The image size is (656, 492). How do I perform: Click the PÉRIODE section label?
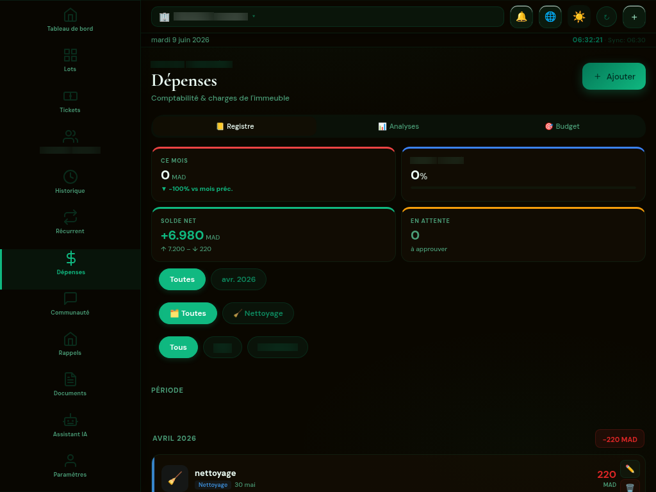pos(167,390)
